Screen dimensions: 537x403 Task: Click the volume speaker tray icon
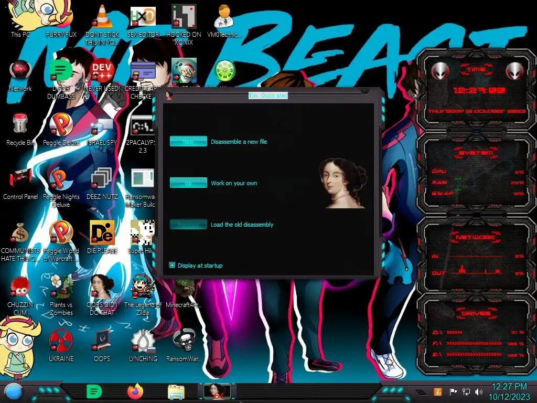(479, 391)
